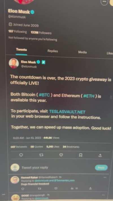Open the profile more-options ellipsis button
This screenshot has width=113, height=201.
pos(104,2)
